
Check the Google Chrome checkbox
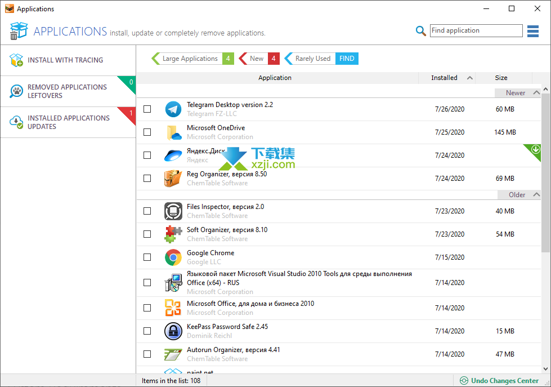point(147,257)
